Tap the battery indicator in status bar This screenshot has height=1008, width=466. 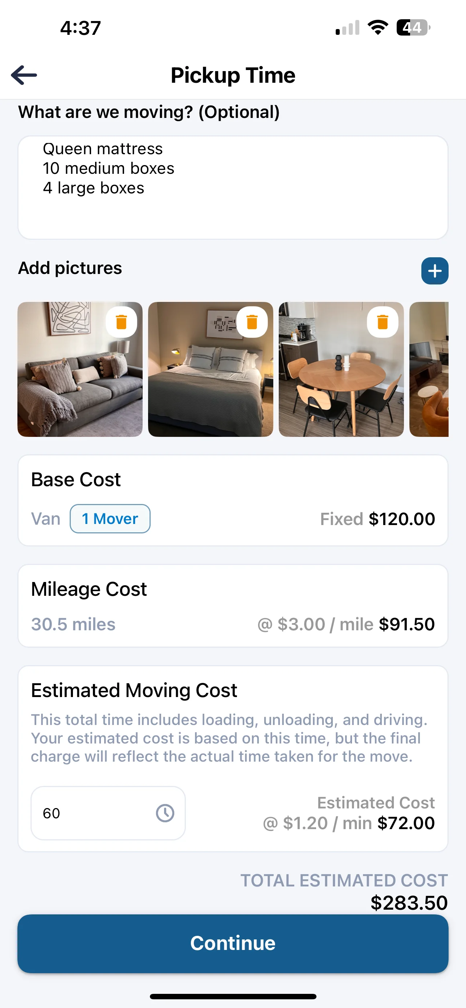coord(414,28)
